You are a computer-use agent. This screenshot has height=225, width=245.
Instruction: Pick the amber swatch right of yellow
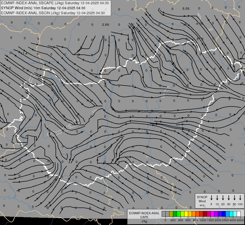(190, 214)
